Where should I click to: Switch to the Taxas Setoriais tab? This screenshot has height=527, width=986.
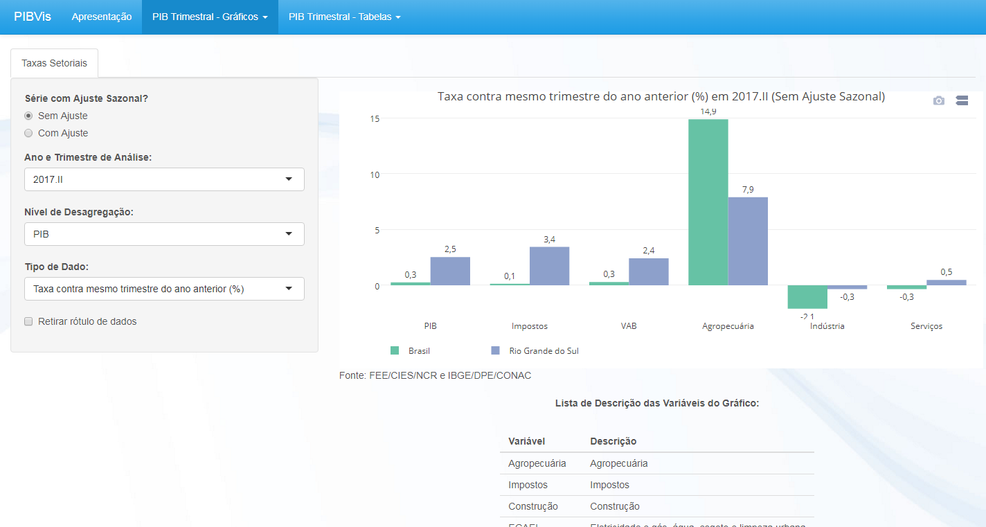point(54,63)
